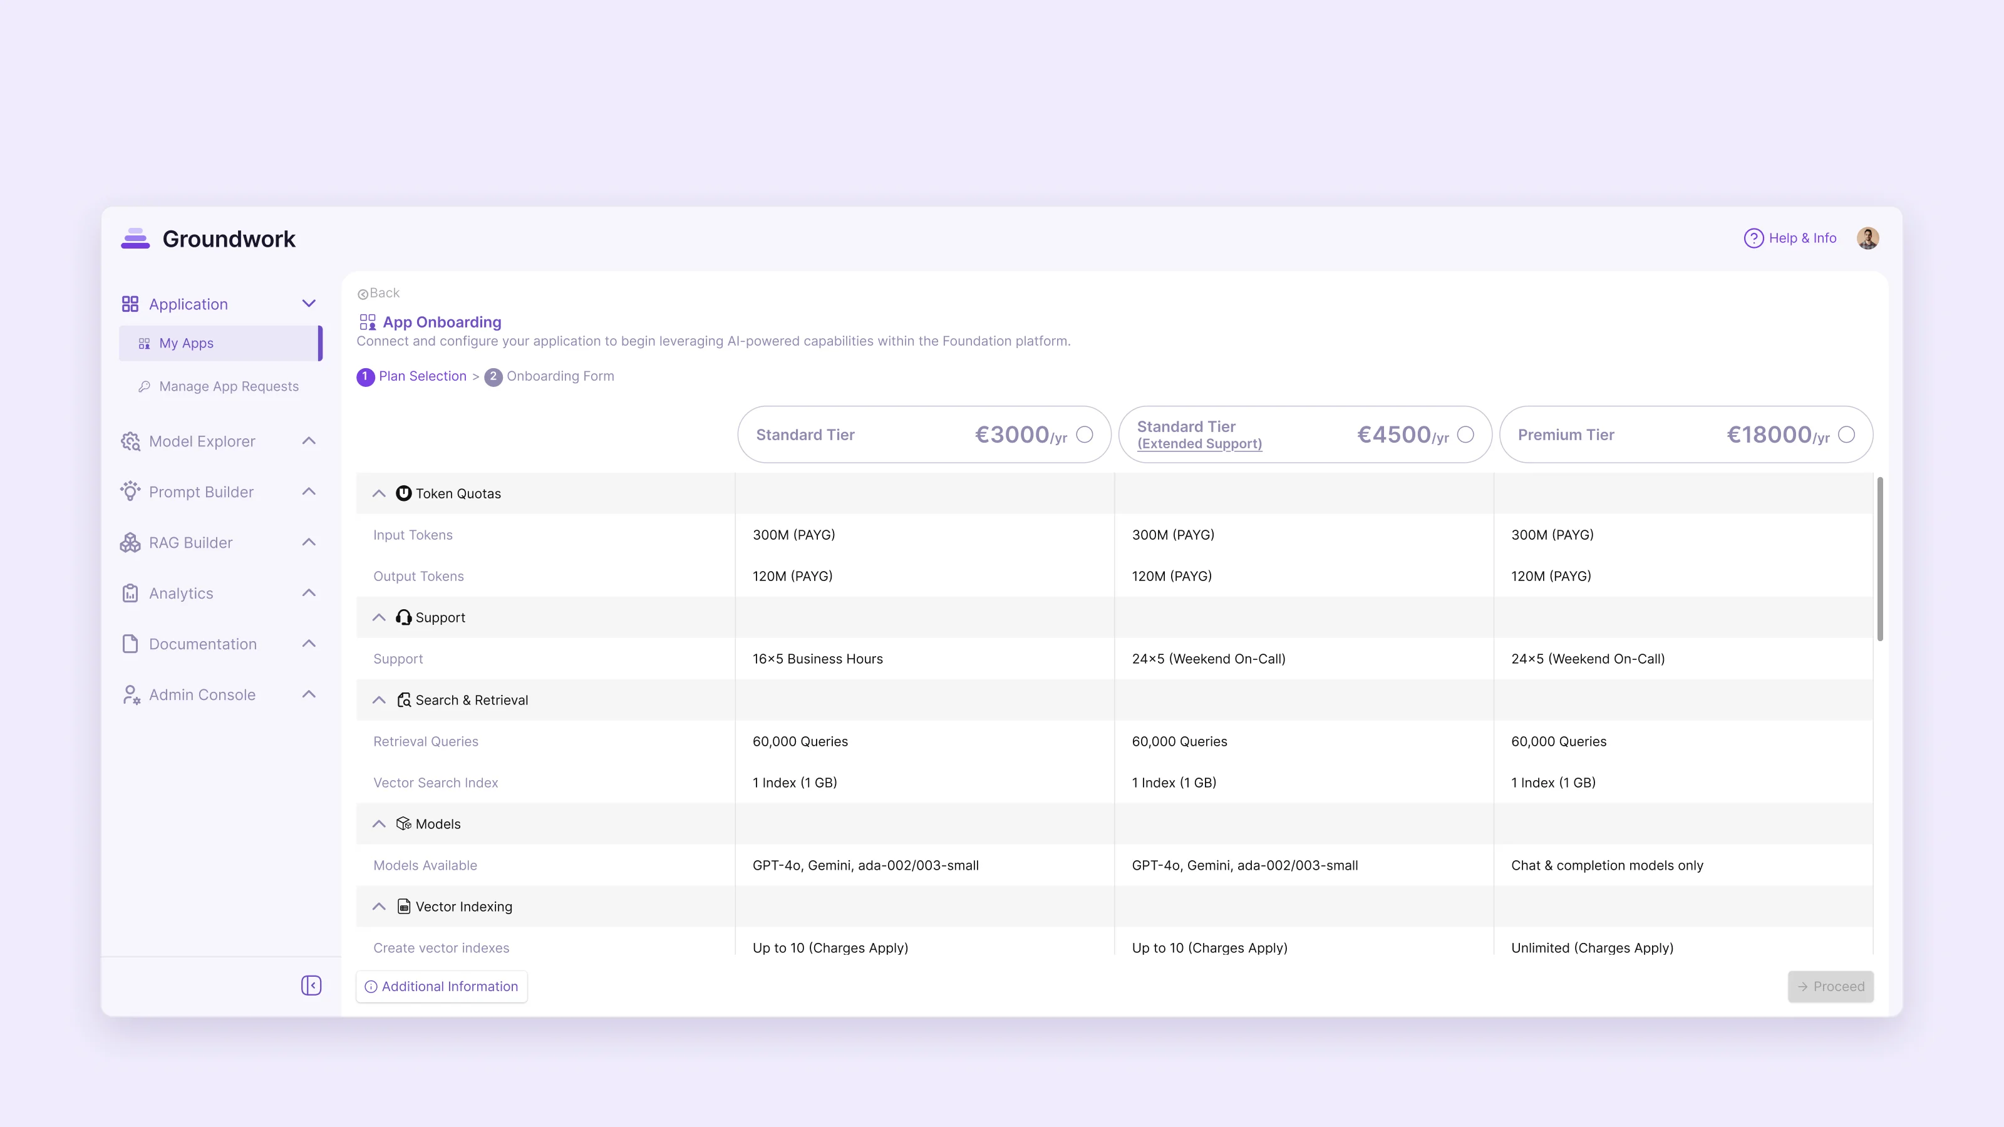Click 'Unlimited (Charges Apply)' cell
The width and height of the screenshot is (2004, 1127).
[1593, 948]
